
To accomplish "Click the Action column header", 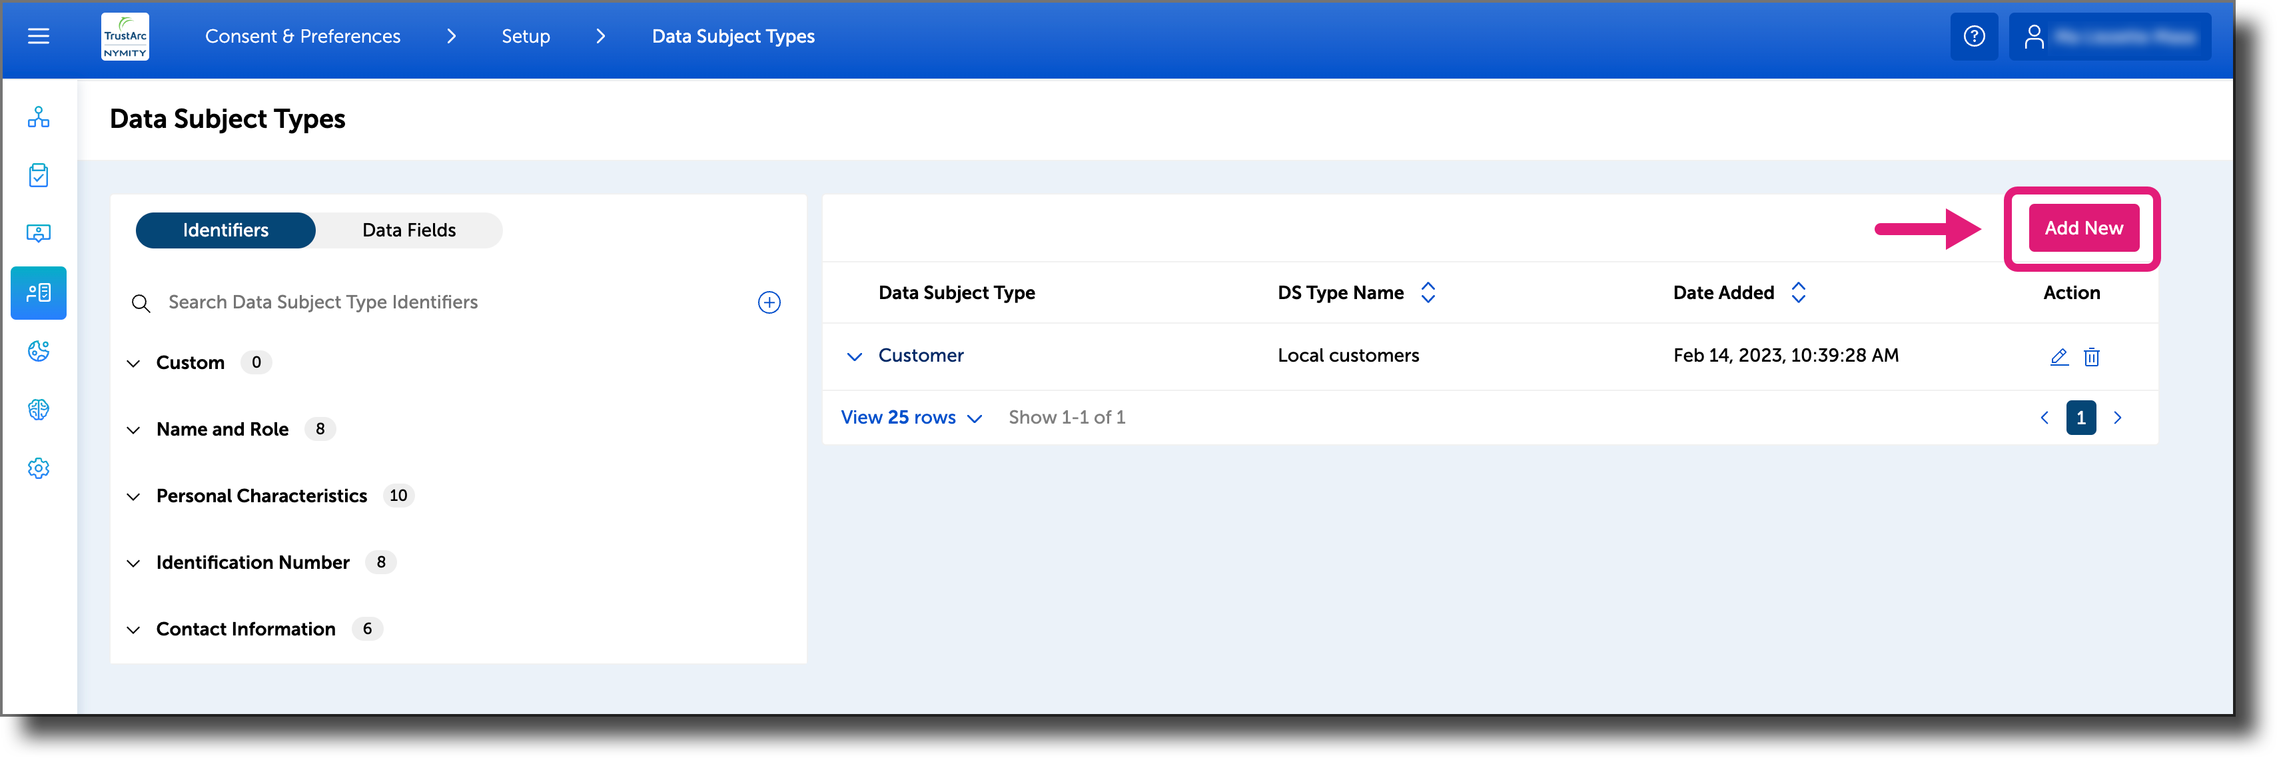I will (2071, 292).
